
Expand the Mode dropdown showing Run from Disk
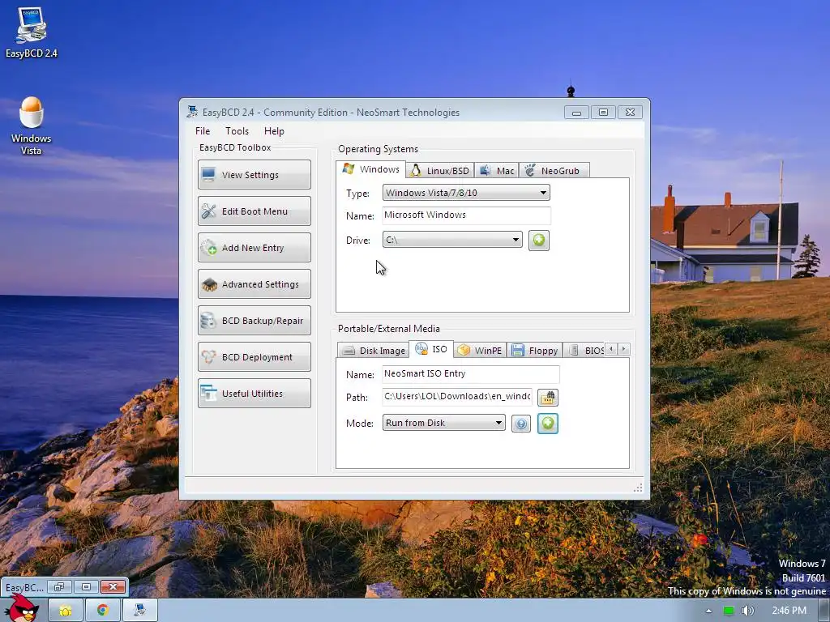point(443,423)
